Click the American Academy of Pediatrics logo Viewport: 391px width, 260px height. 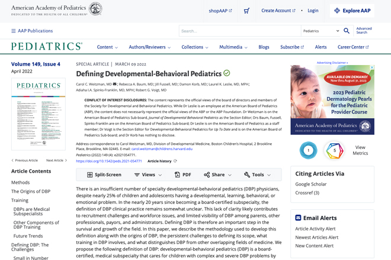(57, 9)
